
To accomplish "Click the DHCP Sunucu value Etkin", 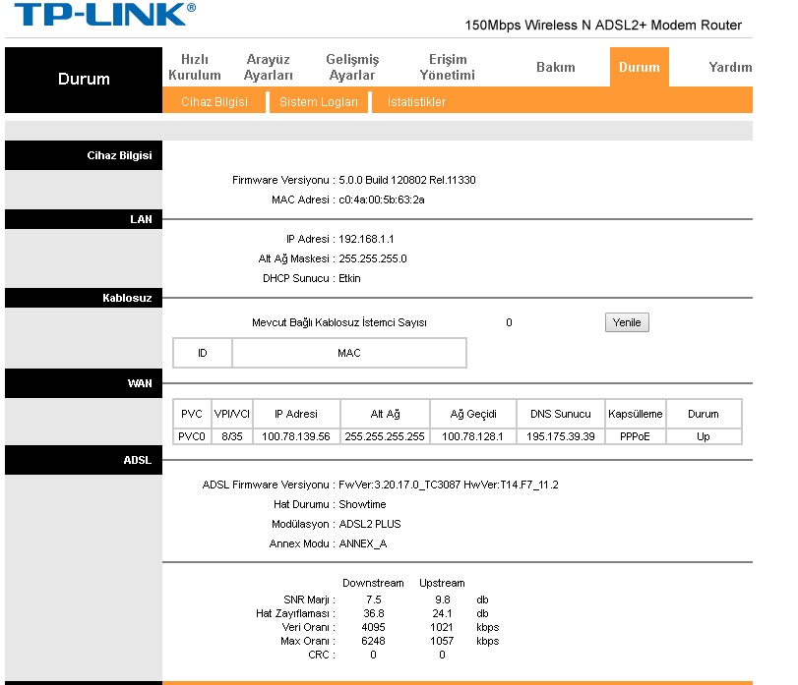I will pos(349,278).
